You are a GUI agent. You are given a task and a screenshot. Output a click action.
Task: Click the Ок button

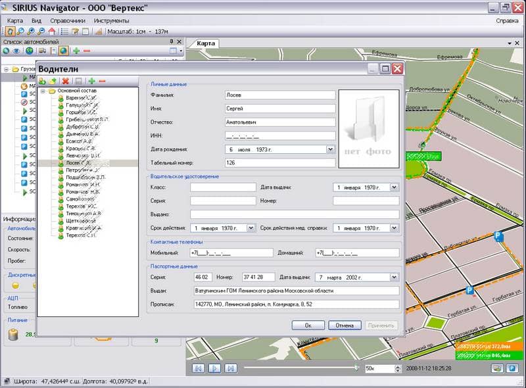[x=308, y=325]
